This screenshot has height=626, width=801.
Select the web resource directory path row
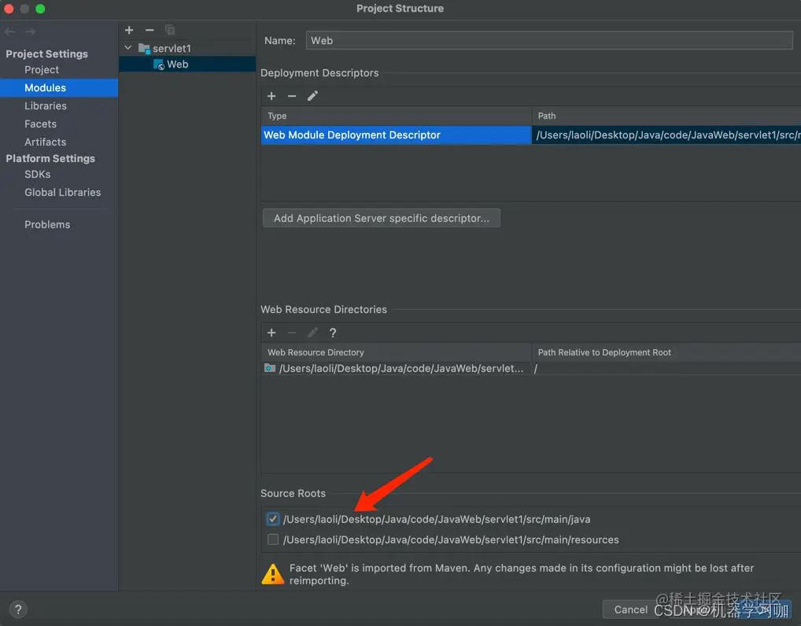(x=396, y=369)
